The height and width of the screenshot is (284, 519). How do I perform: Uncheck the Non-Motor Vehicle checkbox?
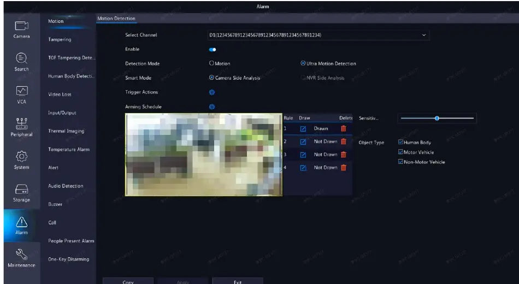click(400, 162)
